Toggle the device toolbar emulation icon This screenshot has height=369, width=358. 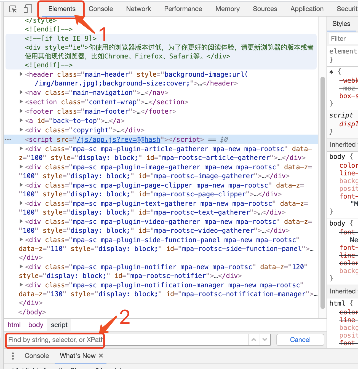click(27, 9)
